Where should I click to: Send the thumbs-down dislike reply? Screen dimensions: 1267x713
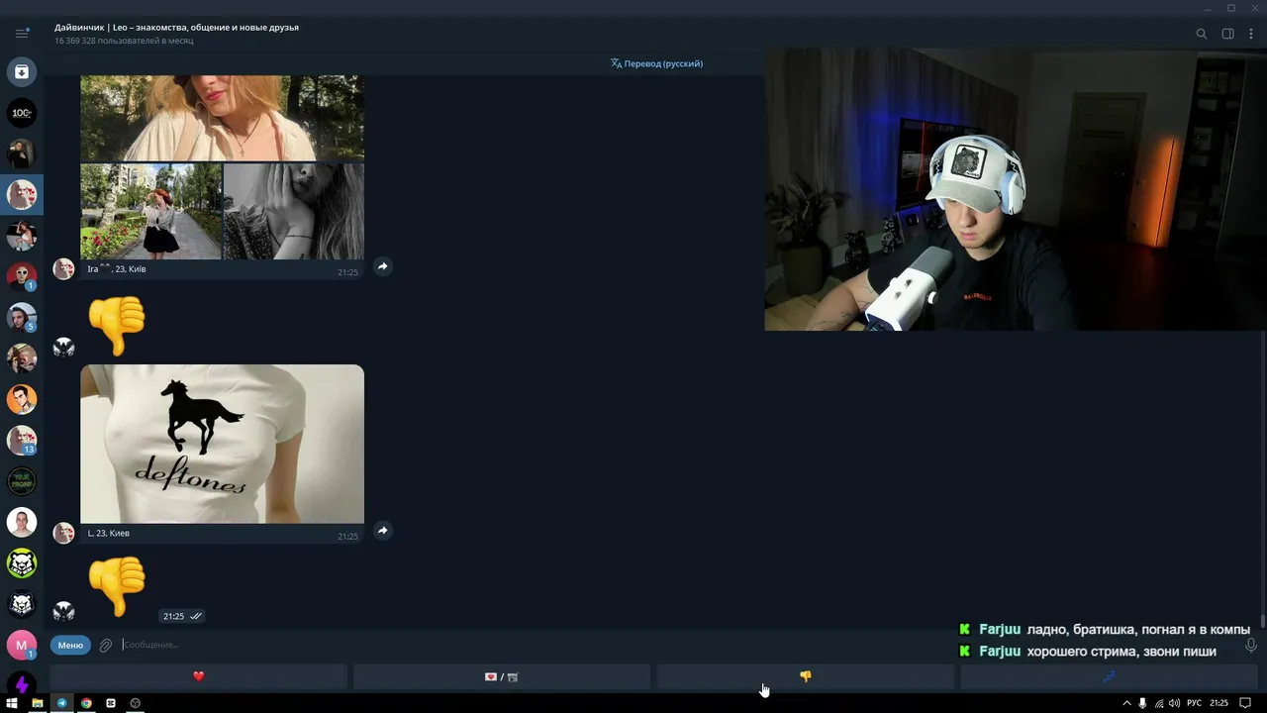click(806, 676)
